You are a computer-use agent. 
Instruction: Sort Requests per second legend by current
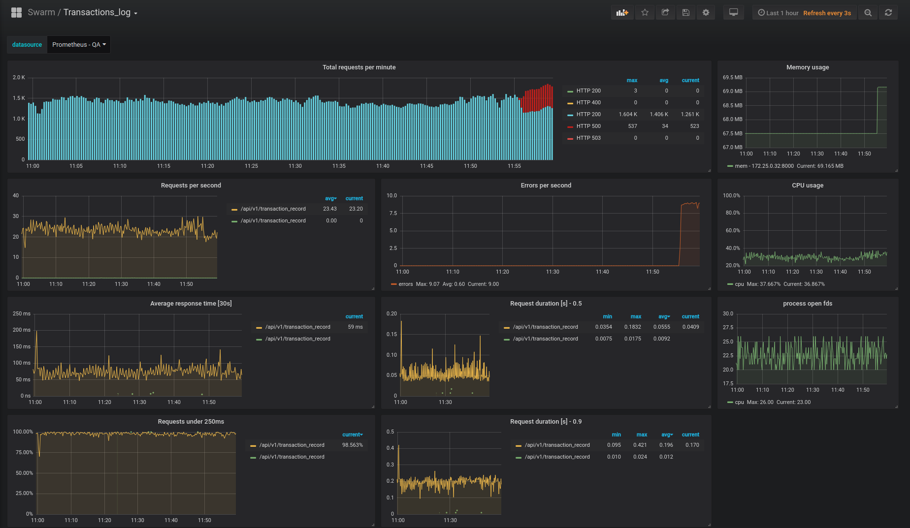click(x=354, y=199)
